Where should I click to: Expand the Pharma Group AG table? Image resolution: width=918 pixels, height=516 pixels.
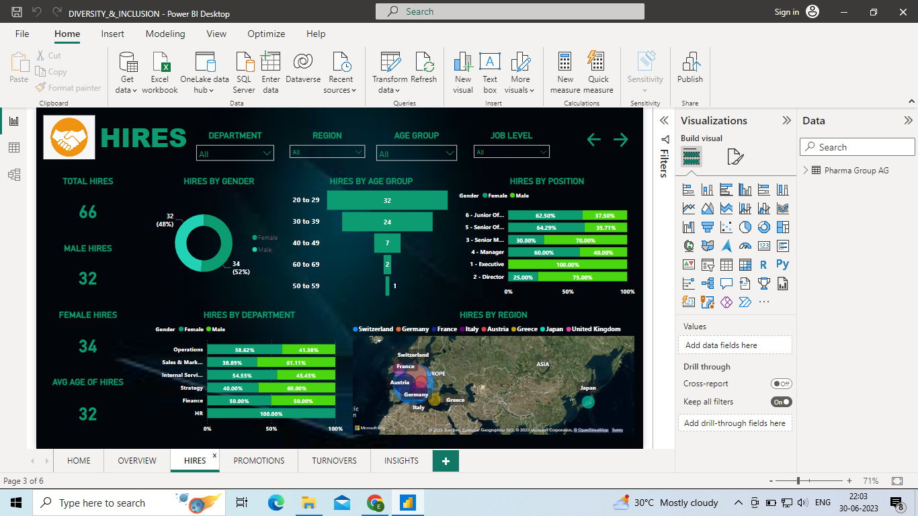[806, 170]
